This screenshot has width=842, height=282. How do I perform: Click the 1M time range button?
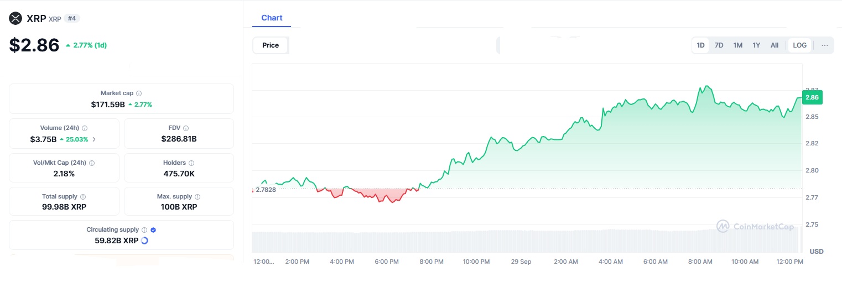(x=737, y=45)
